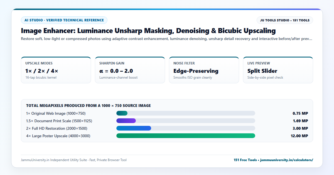Click the green 4× Large Poster bar

(186, 136)
